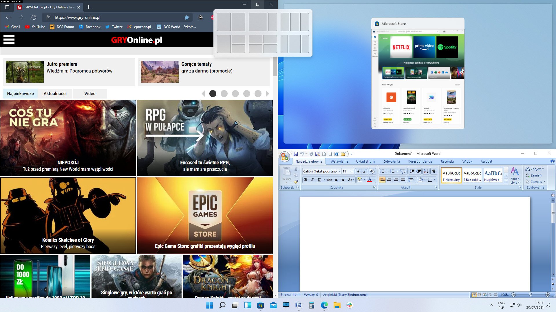Click browser bookmark star icon
The image size is (556, 312).
(187, 17)
